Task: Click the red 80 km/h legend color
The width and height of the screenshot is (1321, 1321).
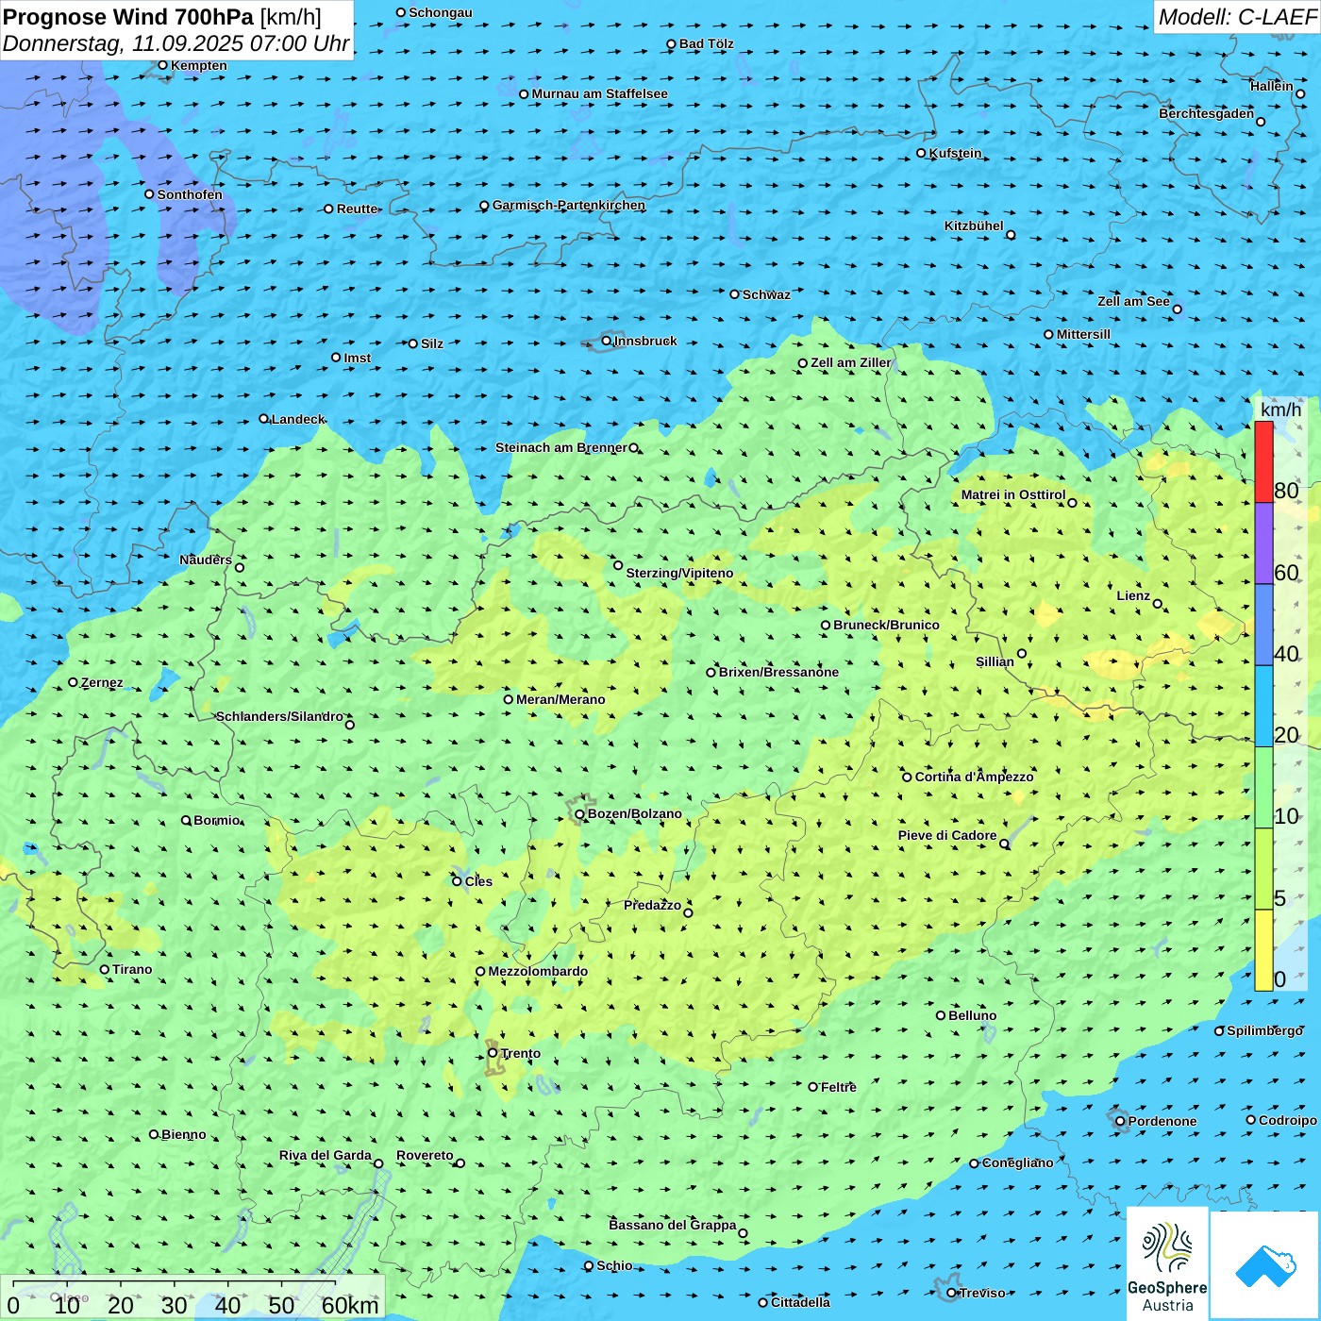Action: point(1263,461)
